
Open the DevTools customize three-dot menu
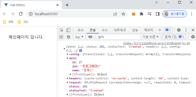(186, 30)
